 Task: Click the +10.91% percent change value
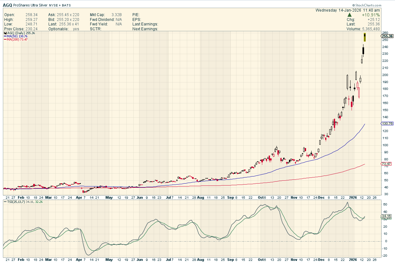point(371,15)
